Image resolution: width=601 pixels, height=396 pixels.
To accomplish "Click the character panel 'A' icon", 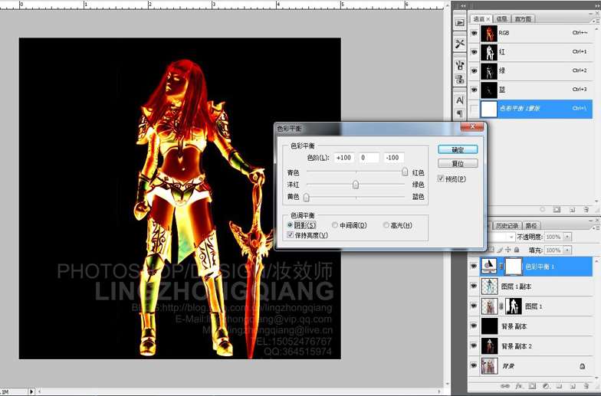I will (459, 100).
